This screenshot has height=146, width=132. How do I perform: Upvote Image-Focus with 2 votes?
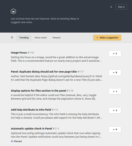tap(115, 53)
